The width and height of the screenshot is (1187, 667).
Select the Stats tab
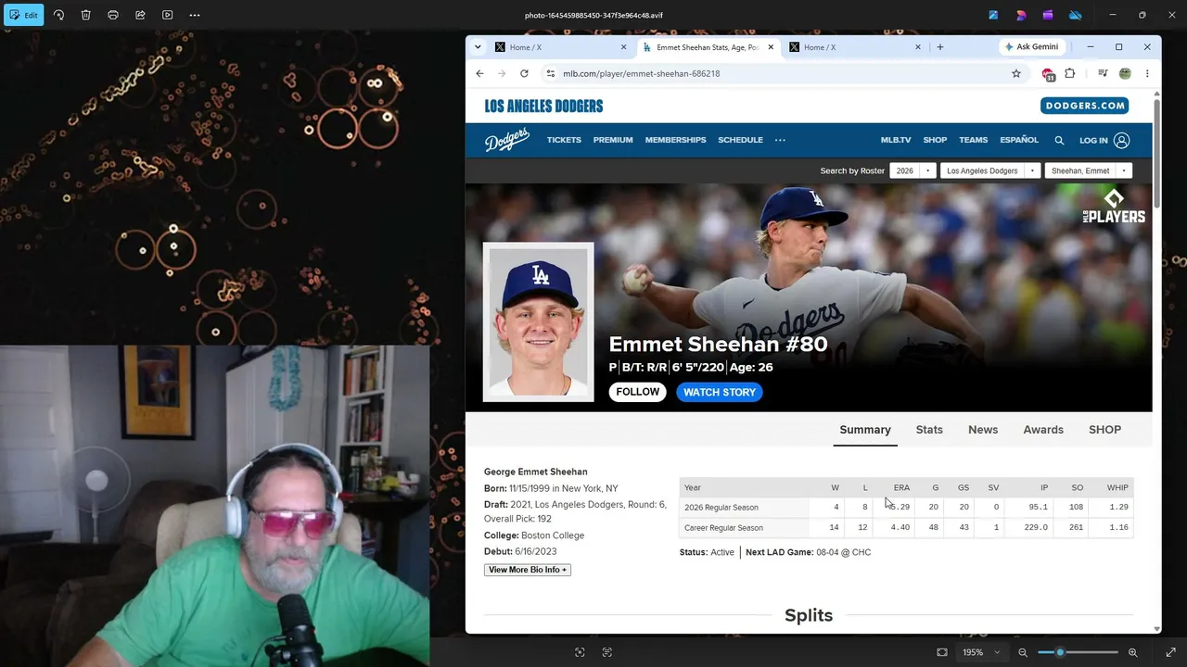point(929,430)
